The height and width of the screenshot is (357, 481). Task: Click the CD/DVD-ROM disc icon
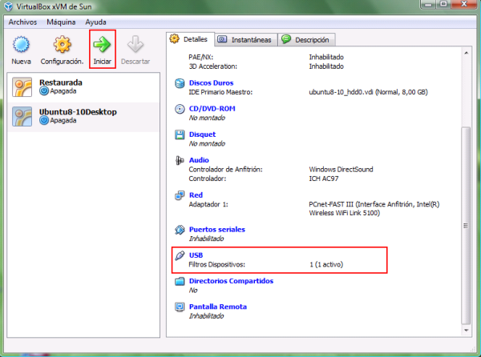[180, 109]
